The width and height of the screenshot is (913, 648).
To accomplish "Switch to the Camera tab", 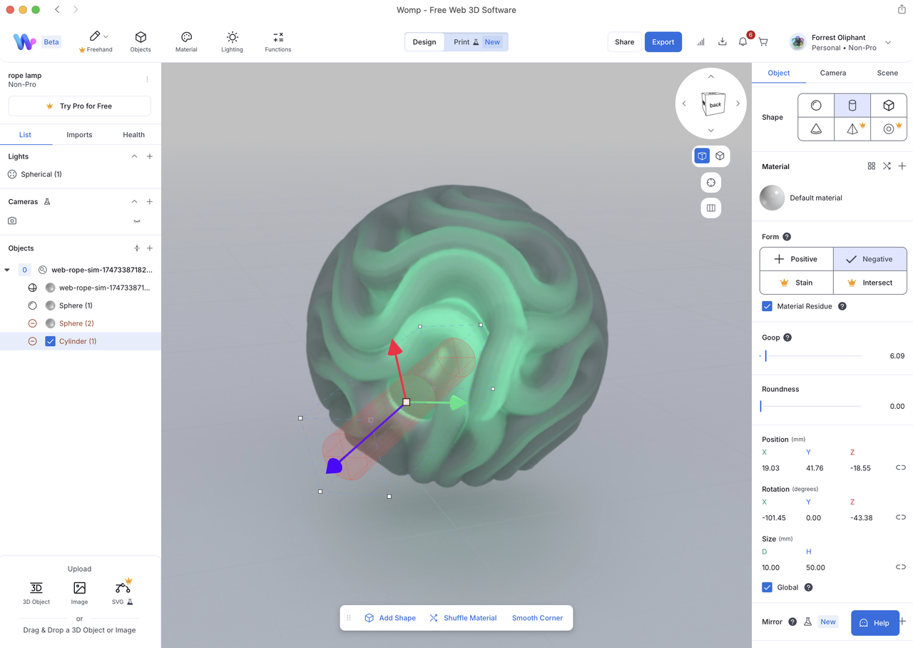I will [832, 73].
